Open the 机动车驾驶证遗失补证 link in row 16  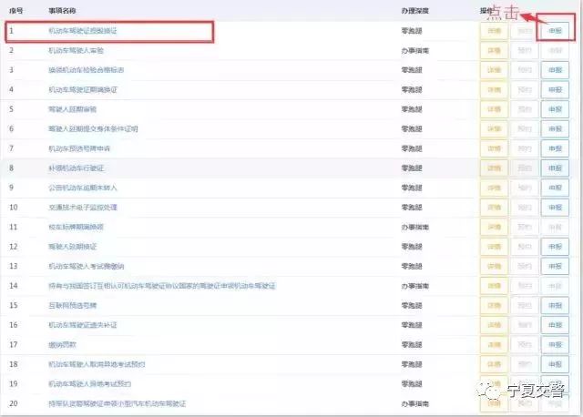[x=83, y=325]
